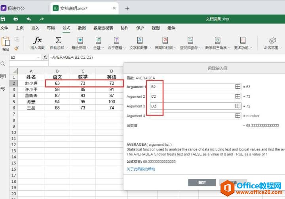Image resolution: width=285 pixels, height=199 pixels.
Task: Switch to the 视图 tab
Action: 156,28
